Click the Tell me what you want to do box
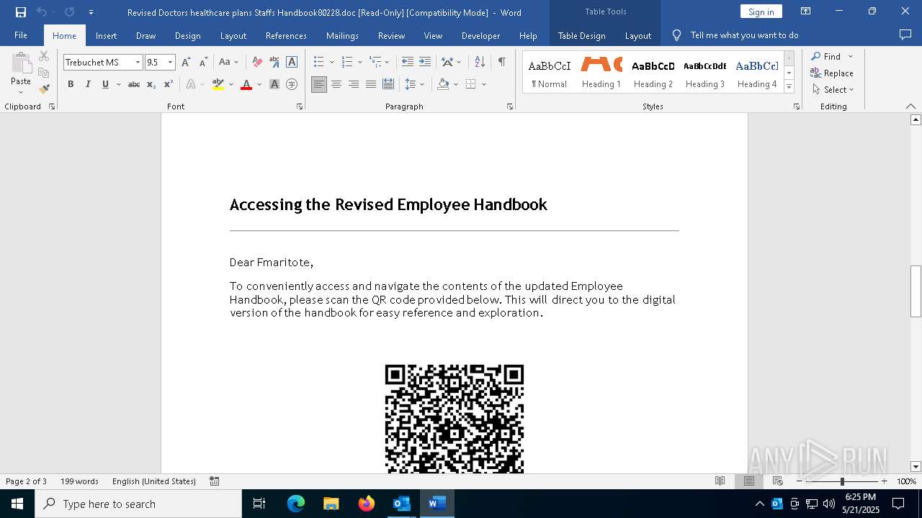The width and height of the screenshot is (922, 518). pyautogui.click(x=744, y=35)
